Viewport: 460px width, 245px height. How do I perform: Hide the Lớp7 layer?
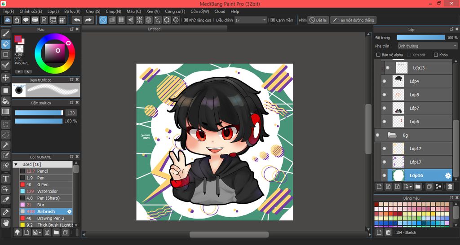point(385,108)
